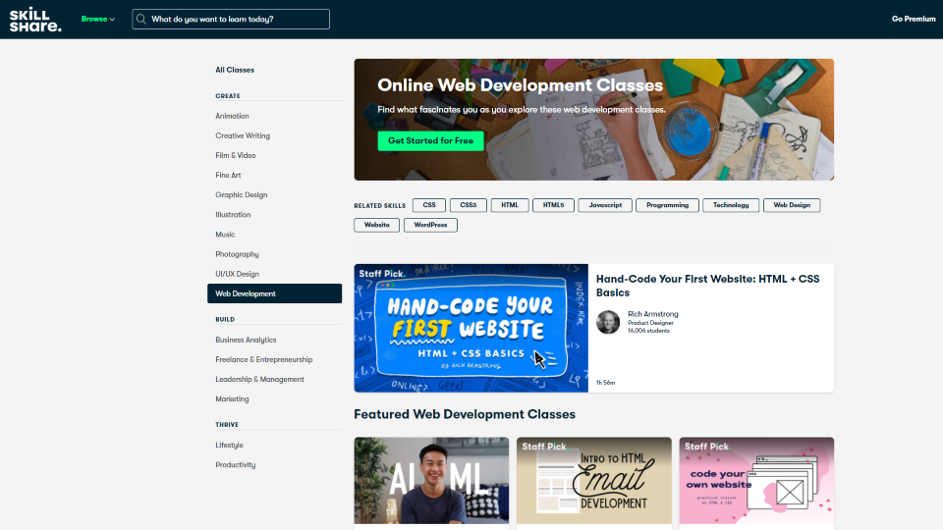Select Freelance & Entrepreneurship category
943x530 pixels.
point(263,360)
